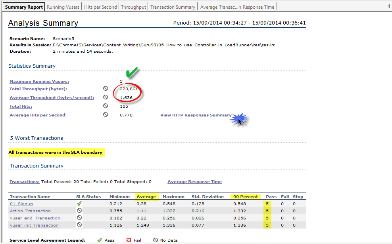The width and height of the screenshot is (392, 244).
Task: Click SLA status icon for vuser_init_Transaction row
Action: [x=79, y=225]
